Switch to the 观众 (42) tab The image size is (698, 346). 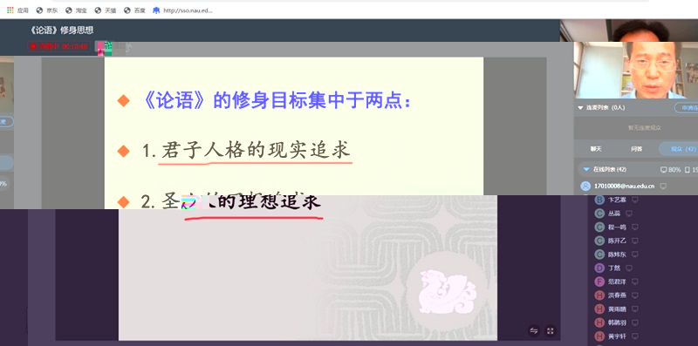pyautogui.click(x=680, y=149)
